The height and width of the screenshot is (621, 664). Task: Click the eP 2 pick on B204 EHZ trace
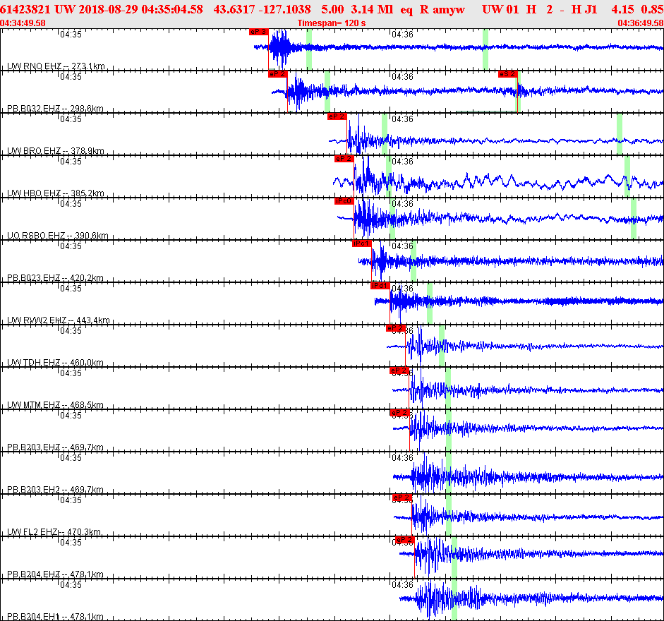tap(404, 540)
